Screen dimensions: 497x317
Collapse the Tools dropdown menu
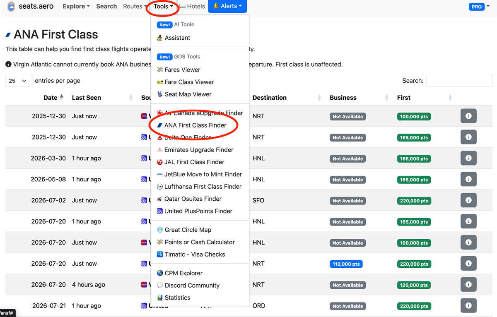click(x=163, y=6)
